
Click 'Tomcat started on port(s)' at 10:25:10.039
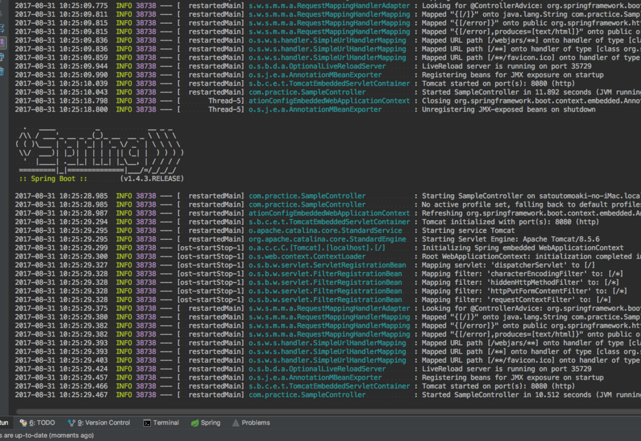[x=498, y=83]
